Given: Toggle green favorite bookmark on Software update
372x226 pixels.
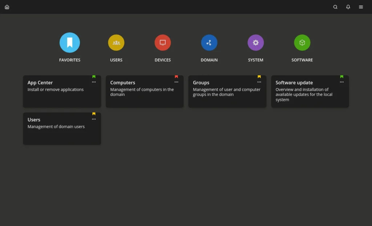Looking at the screenshot, I should (x=342, y=77).
